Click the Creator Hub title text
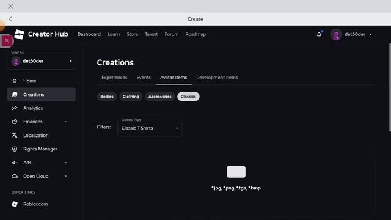The width and height of the screenshot is (391, 220). 48,34
